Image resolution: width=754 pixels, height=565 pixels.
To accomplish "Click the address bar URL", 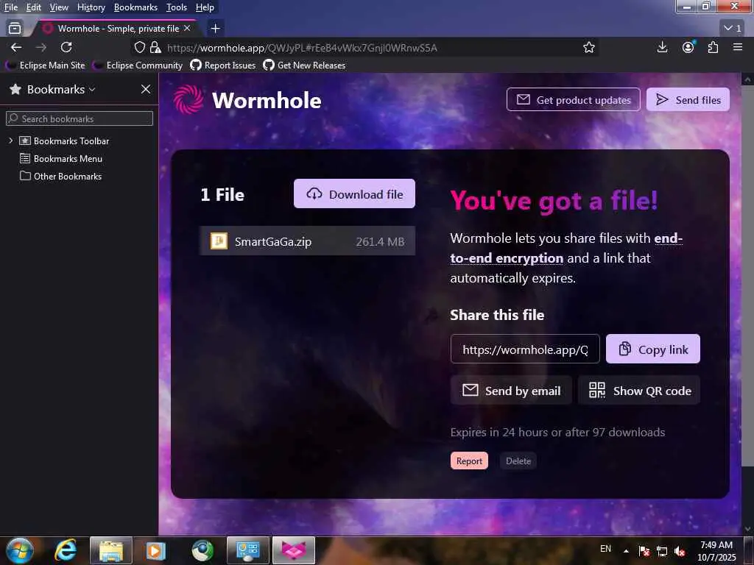I will [x=302, y=48].
